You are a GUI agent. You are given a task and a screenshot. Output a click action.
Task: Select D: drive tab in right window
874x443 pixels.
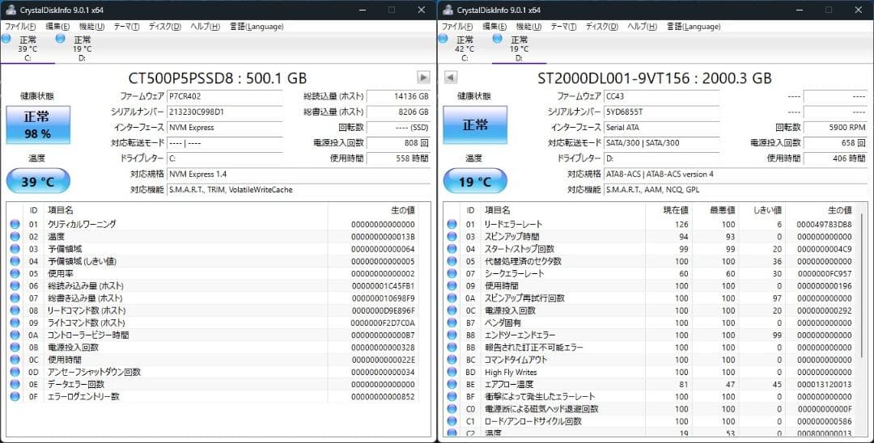point(519,49)
